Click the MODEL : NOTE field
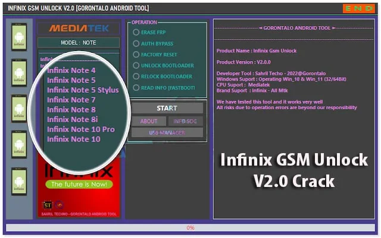381x238 pixels. tap(79, 43)
